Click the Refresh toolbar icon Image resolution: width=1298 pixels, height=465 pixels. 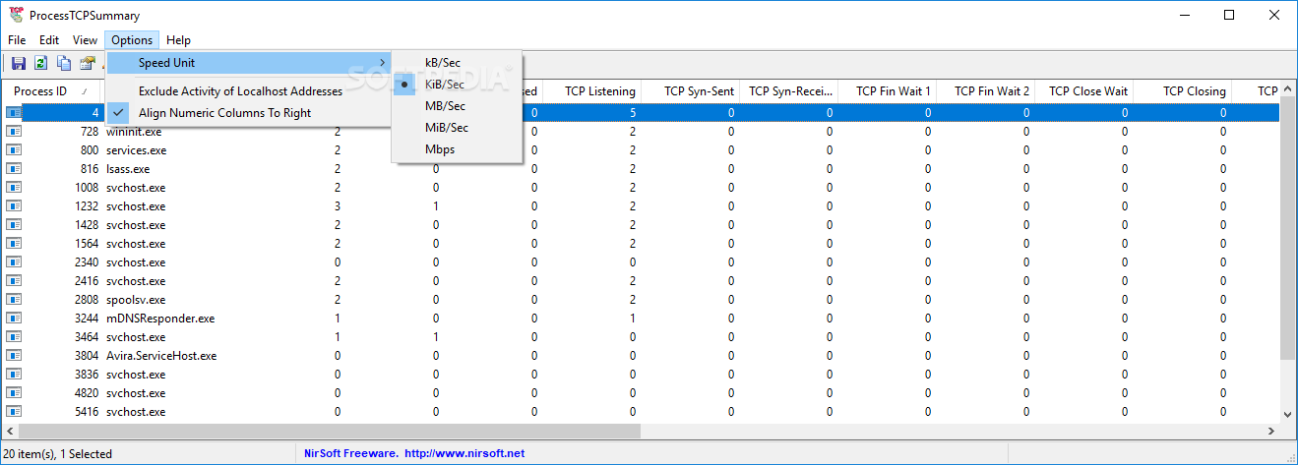40,63
